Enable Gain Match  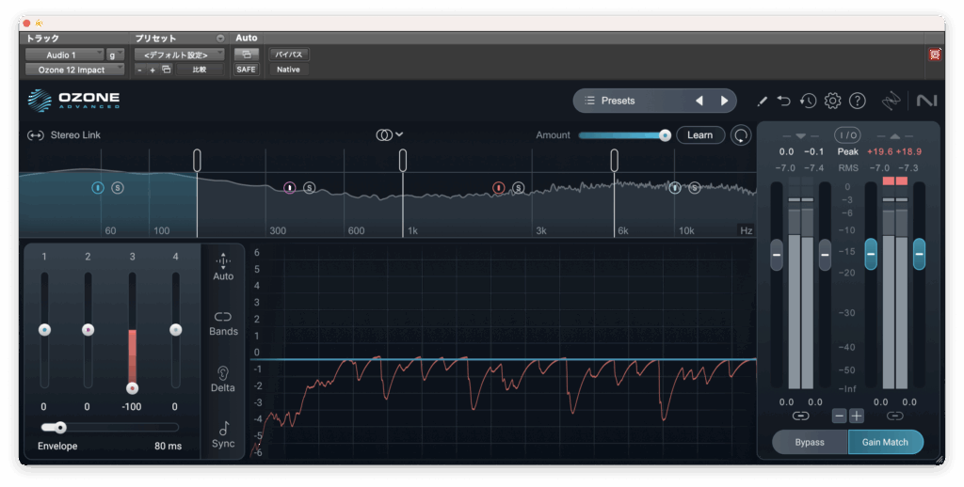click(x=885, y=442)
